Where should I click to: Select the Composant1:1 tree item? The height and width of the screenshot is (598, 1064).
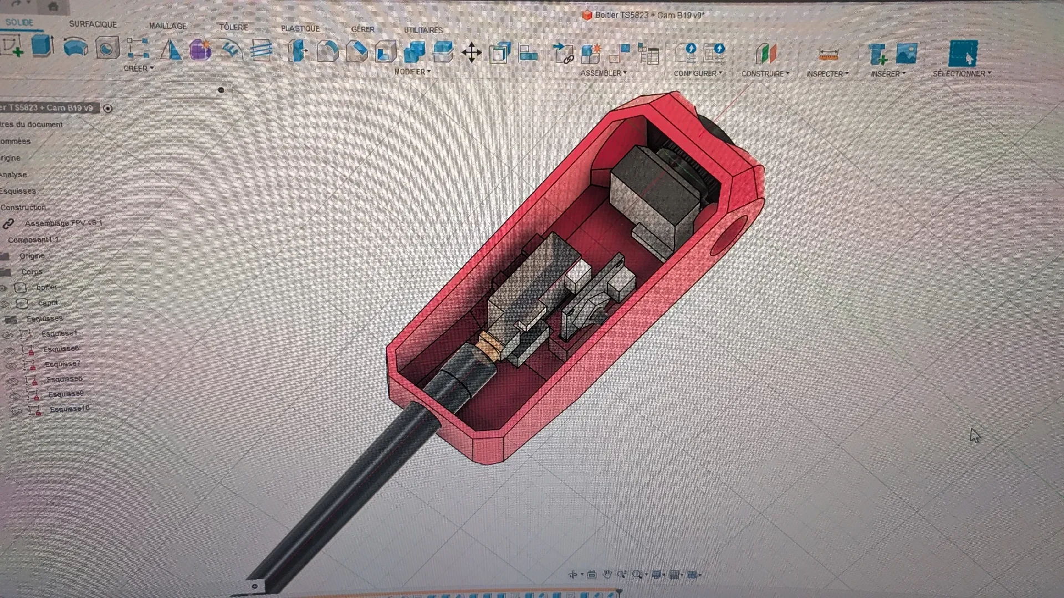pos(33,240)
